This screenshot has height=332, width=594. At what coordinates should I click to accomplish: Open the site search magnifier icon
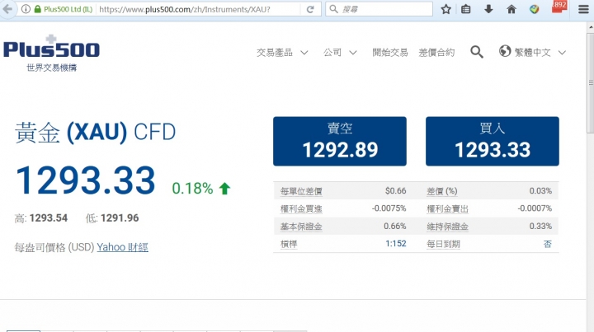(477, 52)
